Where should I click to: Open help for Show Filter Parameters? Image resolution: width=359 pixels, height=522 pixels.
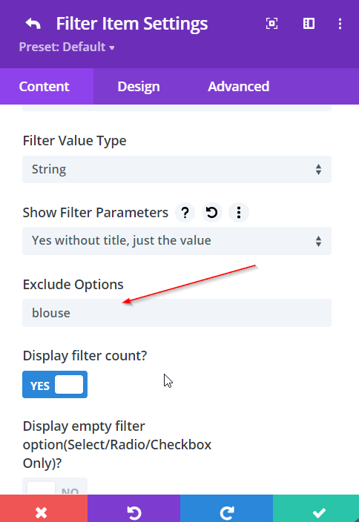[x=185, y=212]
